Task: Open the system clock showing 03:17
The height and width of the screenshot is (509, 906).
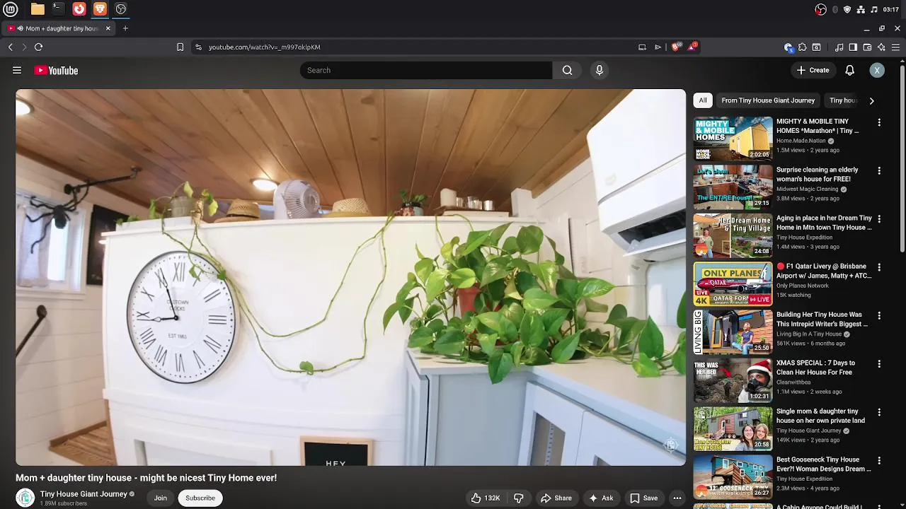Action: [891, 9]
